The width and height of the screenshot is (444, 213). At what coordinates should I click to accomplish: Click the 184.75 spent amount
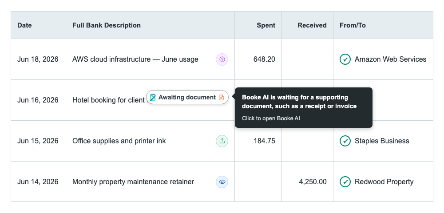(x=265, y=141)
